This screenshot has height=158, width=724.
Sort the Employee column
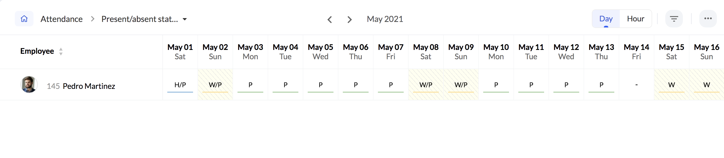click(x=61, y=51)
